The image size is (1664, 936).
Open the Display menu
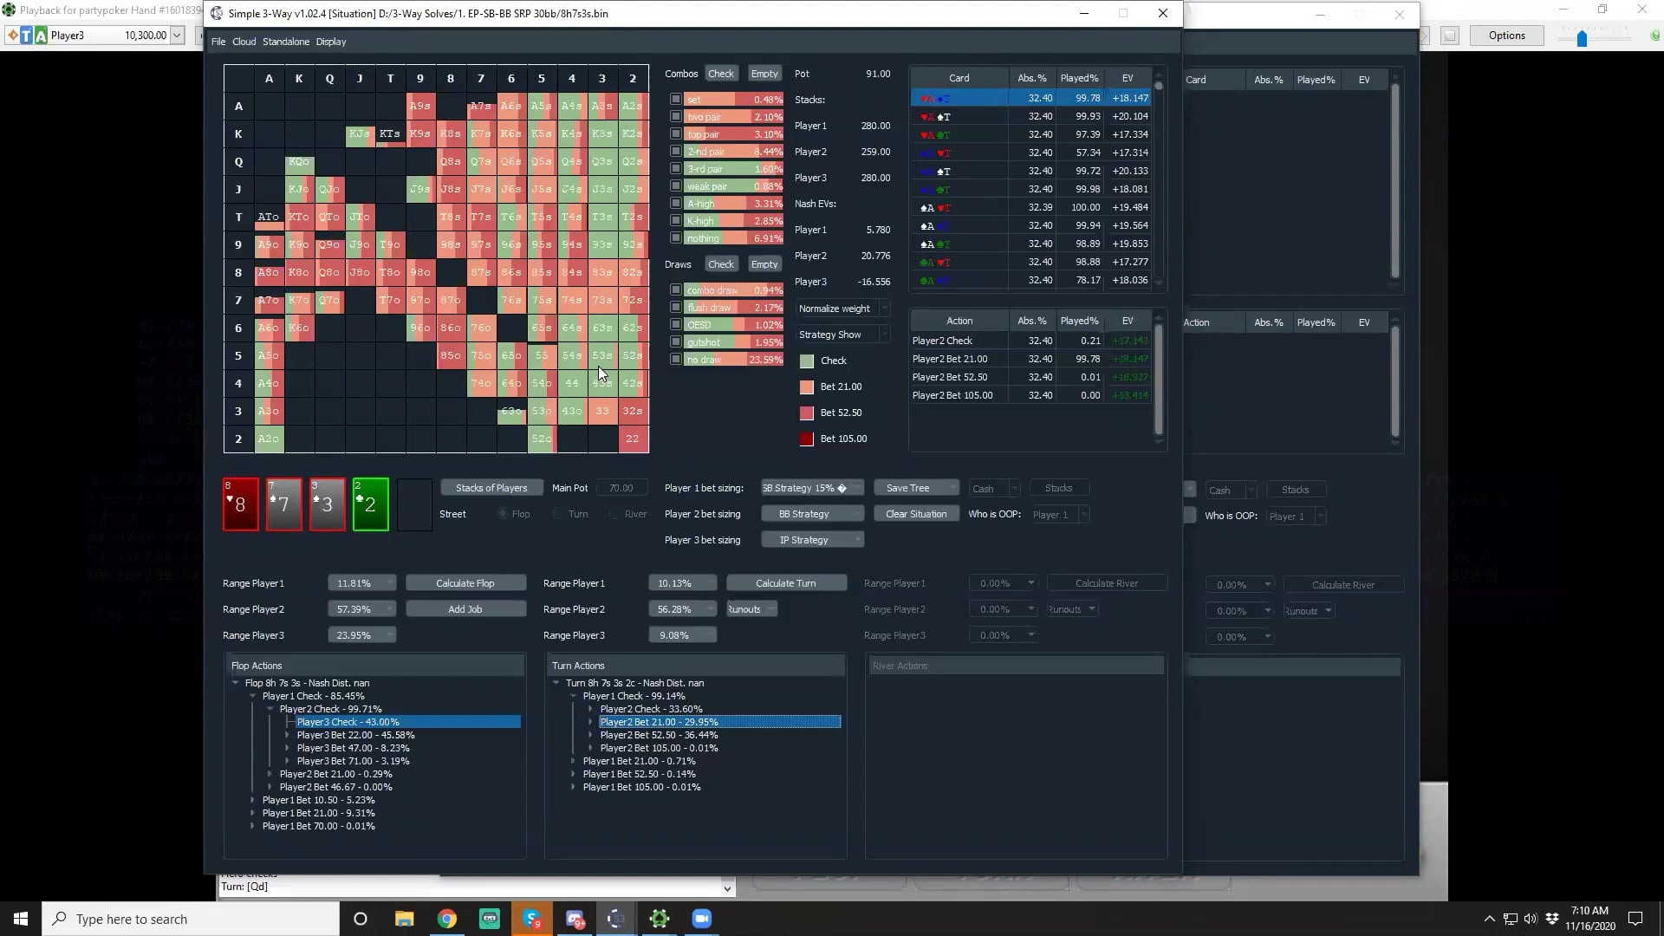(x=330, y=42)
